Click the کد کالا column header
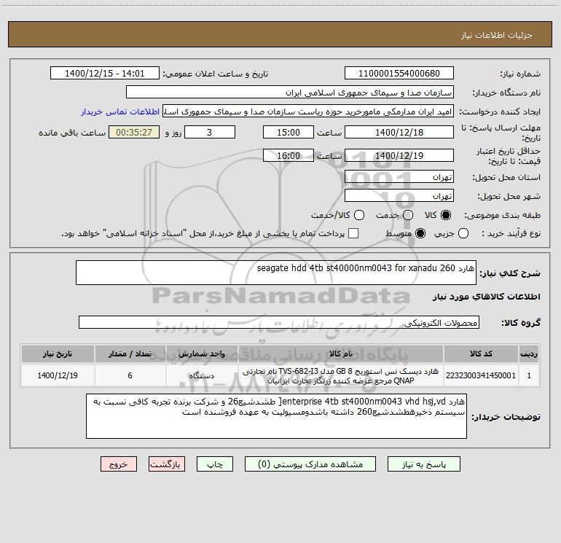Screen dimensions: 561x543 [481, 353]
